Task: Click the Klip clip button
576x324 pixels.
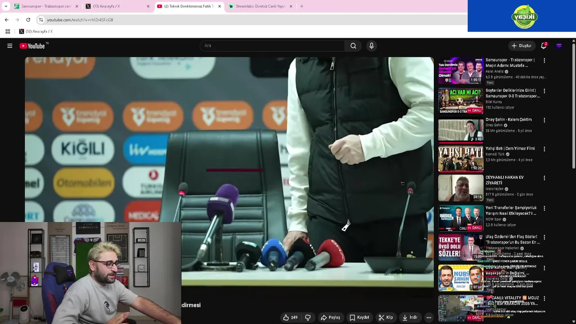Action: 386,317
